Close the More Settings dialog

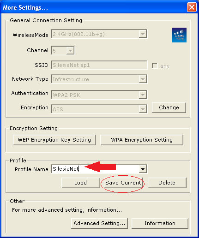[192, 7]
